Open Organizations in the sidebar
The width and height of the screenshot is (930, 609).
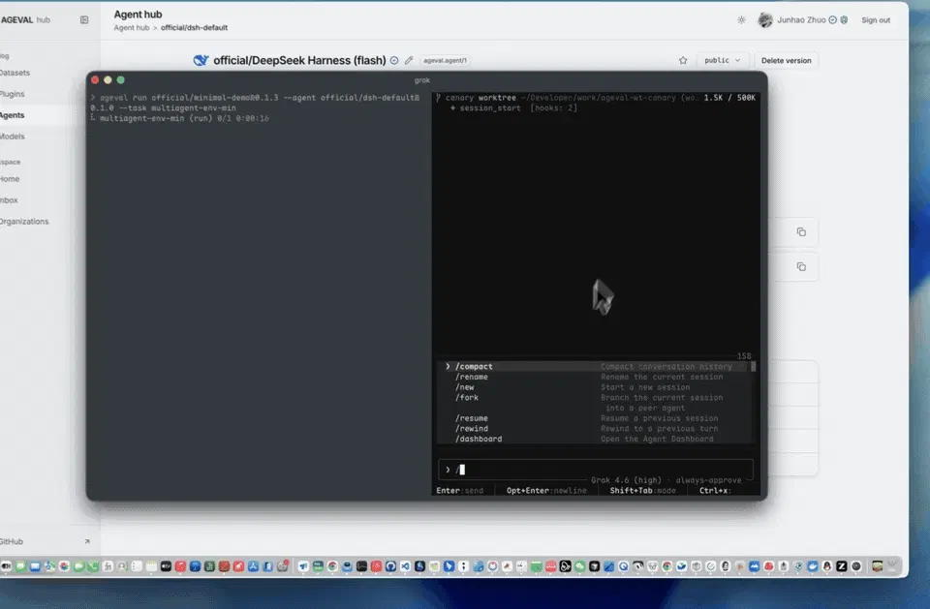tap(24, 222)
